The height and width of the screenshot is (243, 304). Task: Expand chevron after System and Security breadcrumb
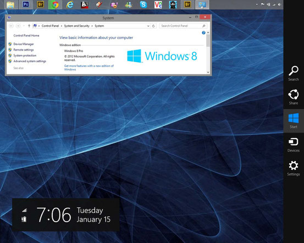tap(92, 26)
